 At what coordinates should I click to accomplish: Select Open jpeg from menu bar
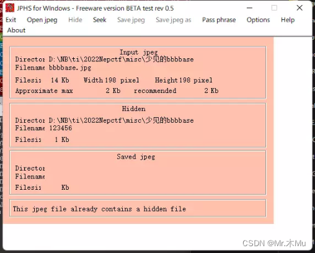tap(42, 20)
